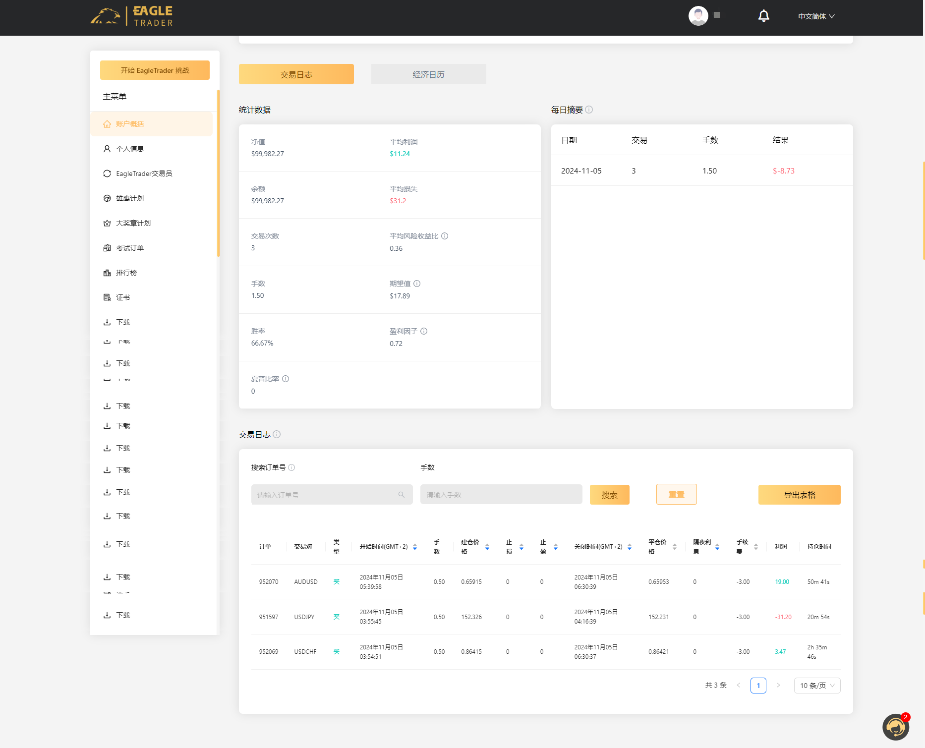Click the notification bell icon
The width and height of the screenshot is (925, 748).
[x=764, y=15]
